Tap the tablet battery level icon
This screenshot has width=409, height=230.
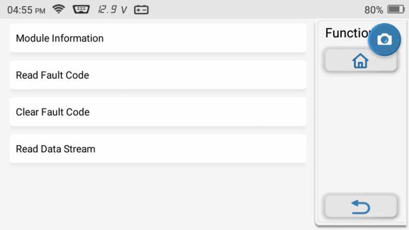pyautogui.click(x=396, y=9)
